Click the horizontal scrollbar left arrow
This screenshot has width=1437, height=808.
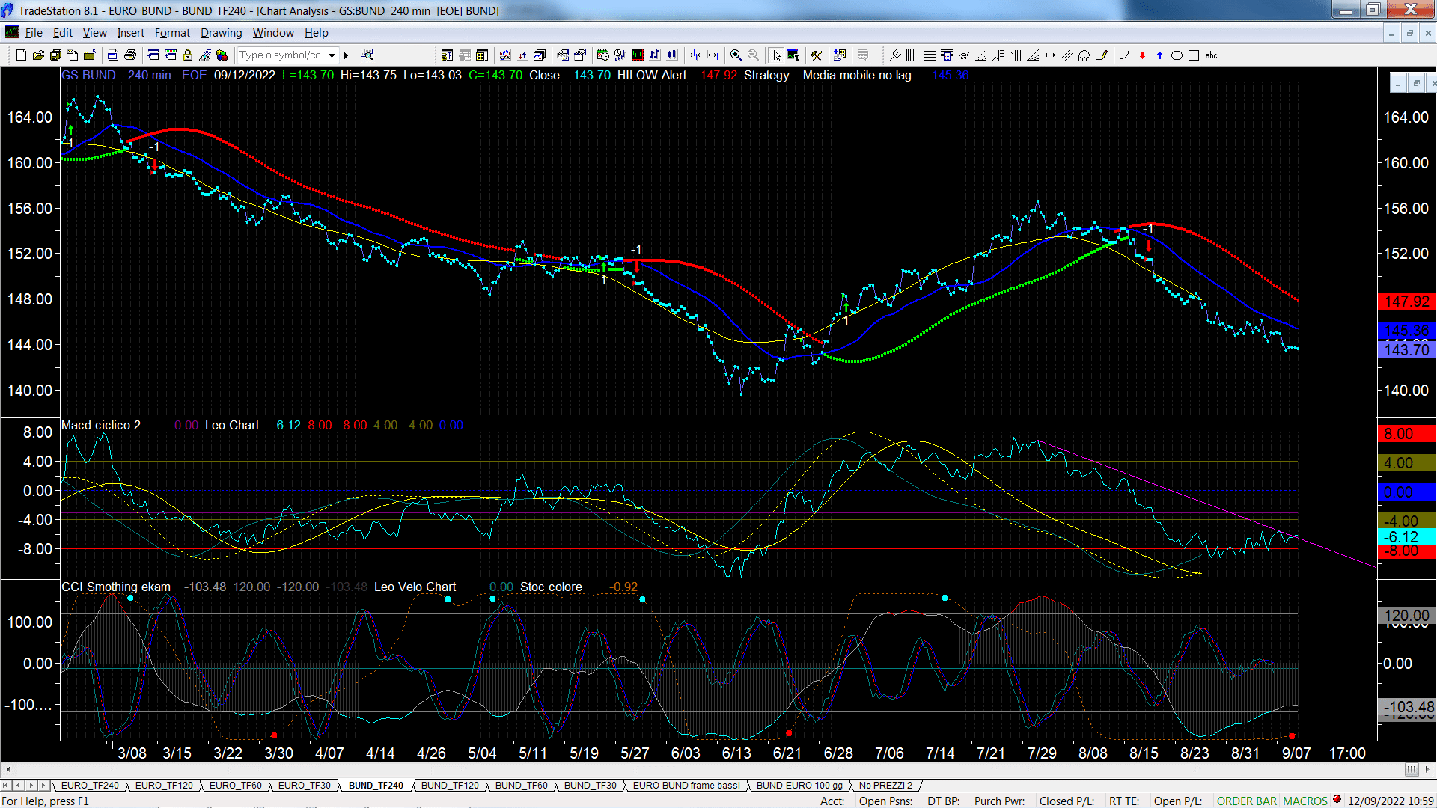click(x=8, y=769)
